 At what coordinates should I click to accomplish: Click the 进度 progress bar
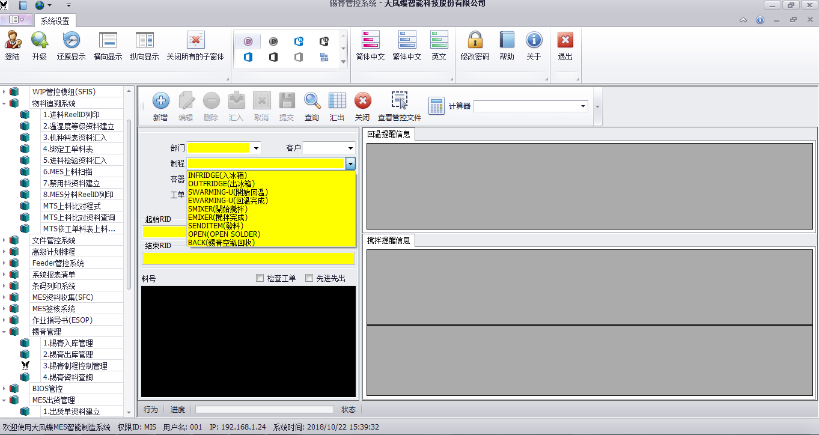264,409
